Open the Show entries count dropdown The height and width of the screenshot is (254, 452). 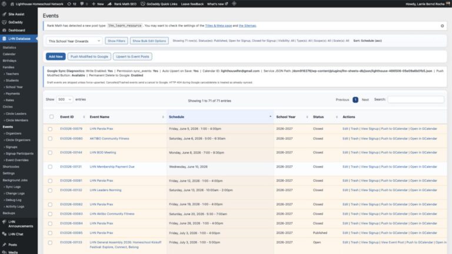[64, 99]
